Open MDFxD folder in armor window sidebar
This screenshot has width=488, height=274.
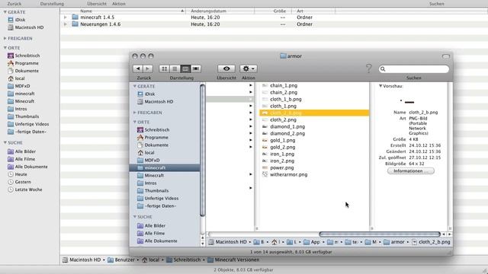(149, 161)
